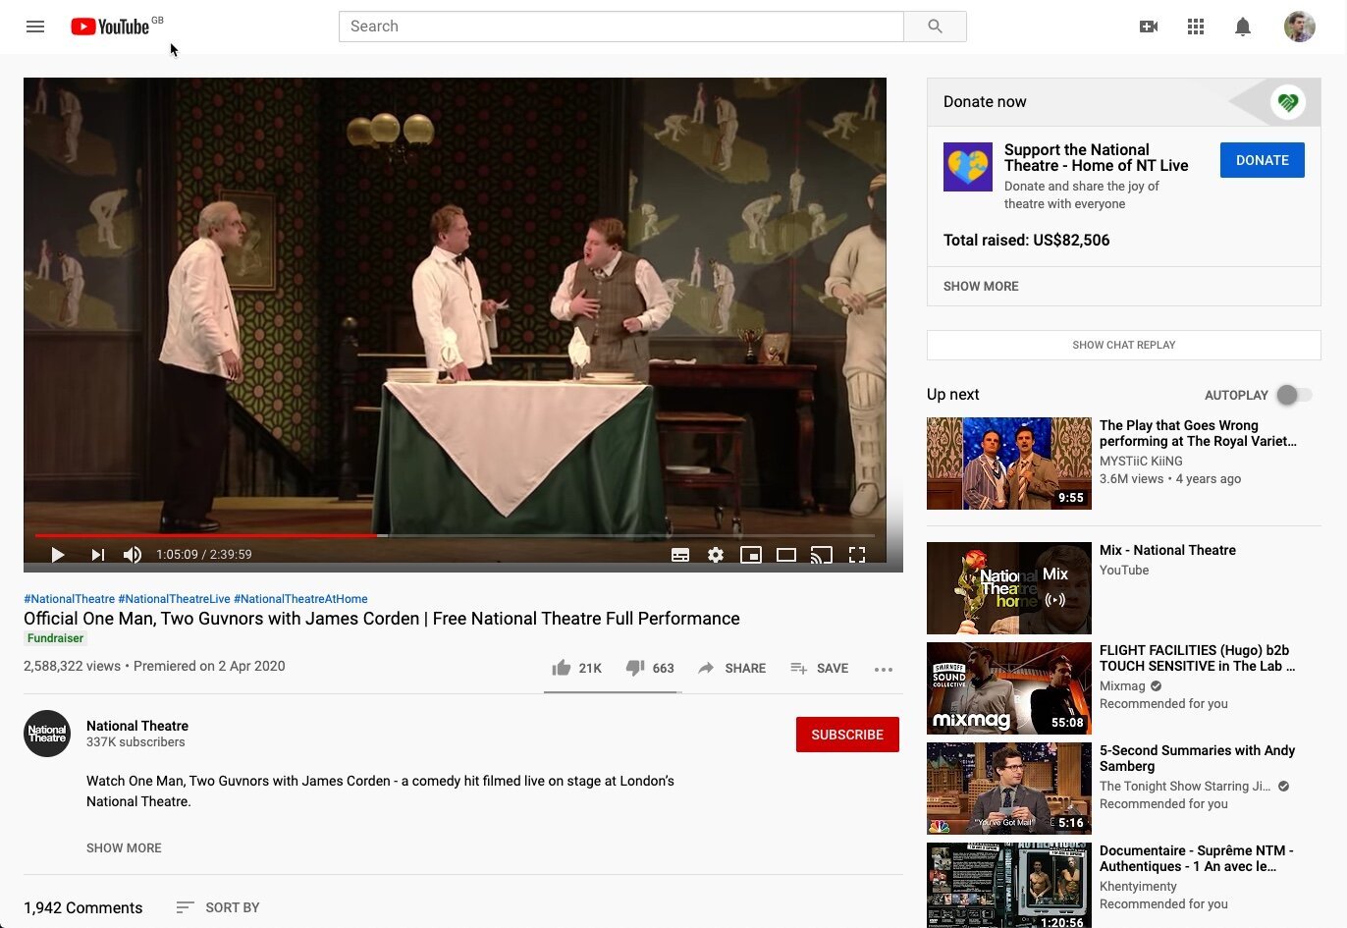
Task: Open The Play that Goes Wrong title
Action: (x=1198, y=433)
